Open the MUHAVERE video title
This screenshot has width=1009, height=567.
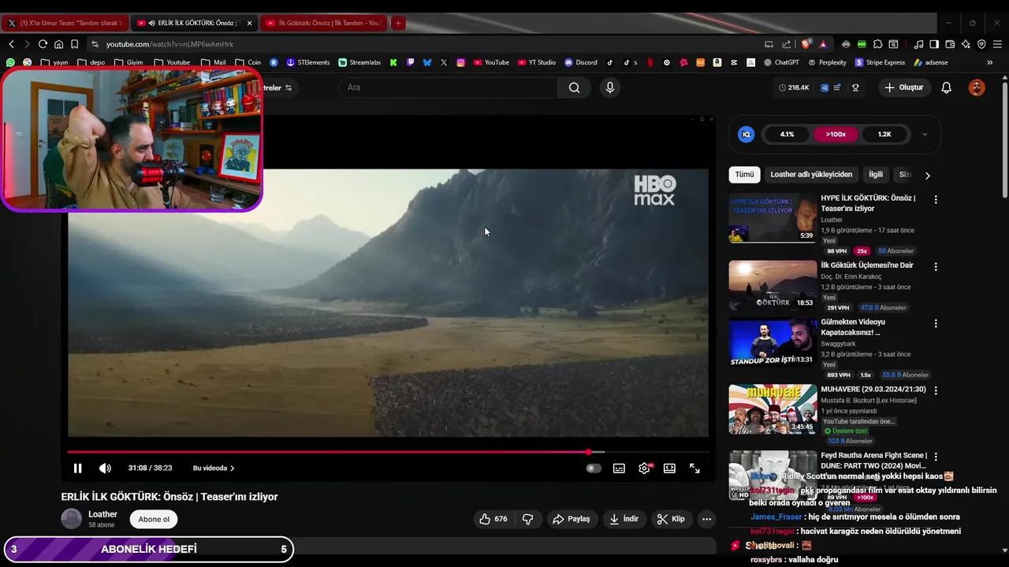click(x=873, y=390)
